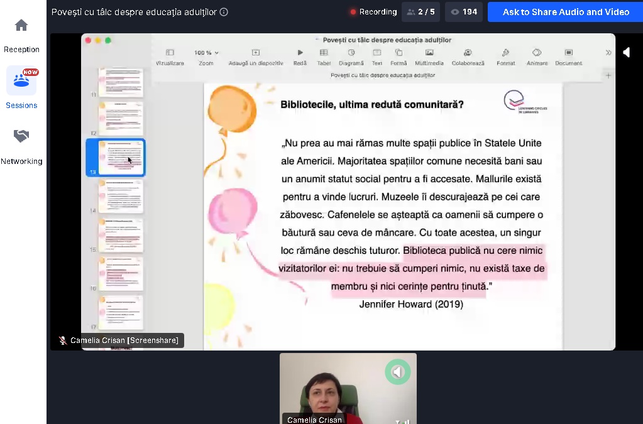Open the Networking handshake icon

[21, 136]
